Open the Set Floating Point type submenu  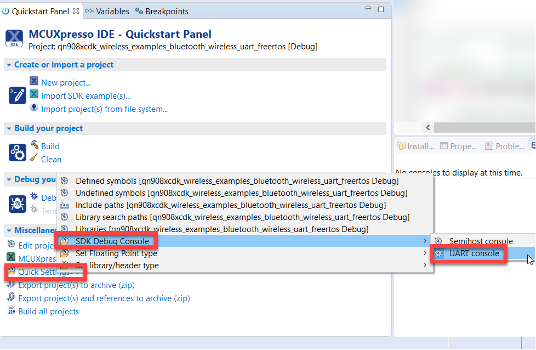point(246,253)
